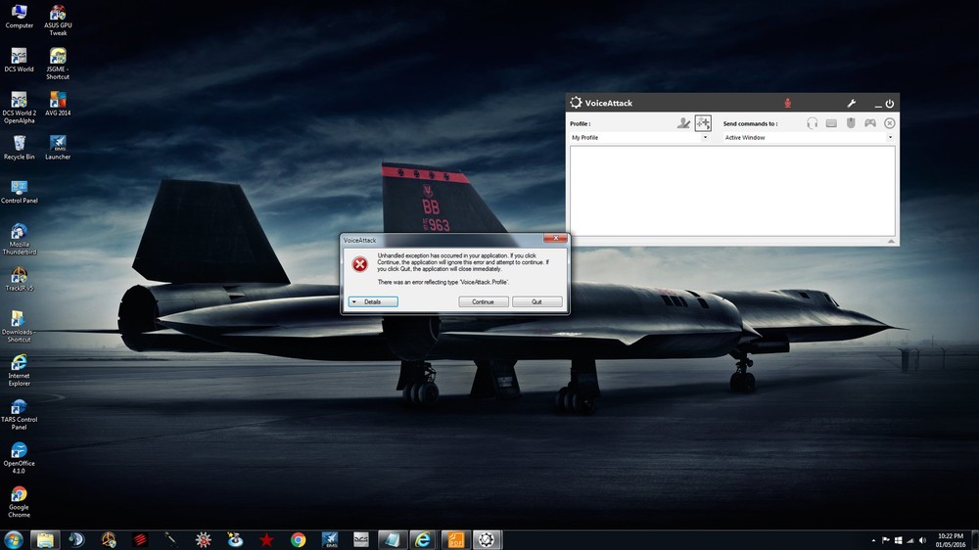
Task: Click the red star taskbar icon
Action: point(266,539)
